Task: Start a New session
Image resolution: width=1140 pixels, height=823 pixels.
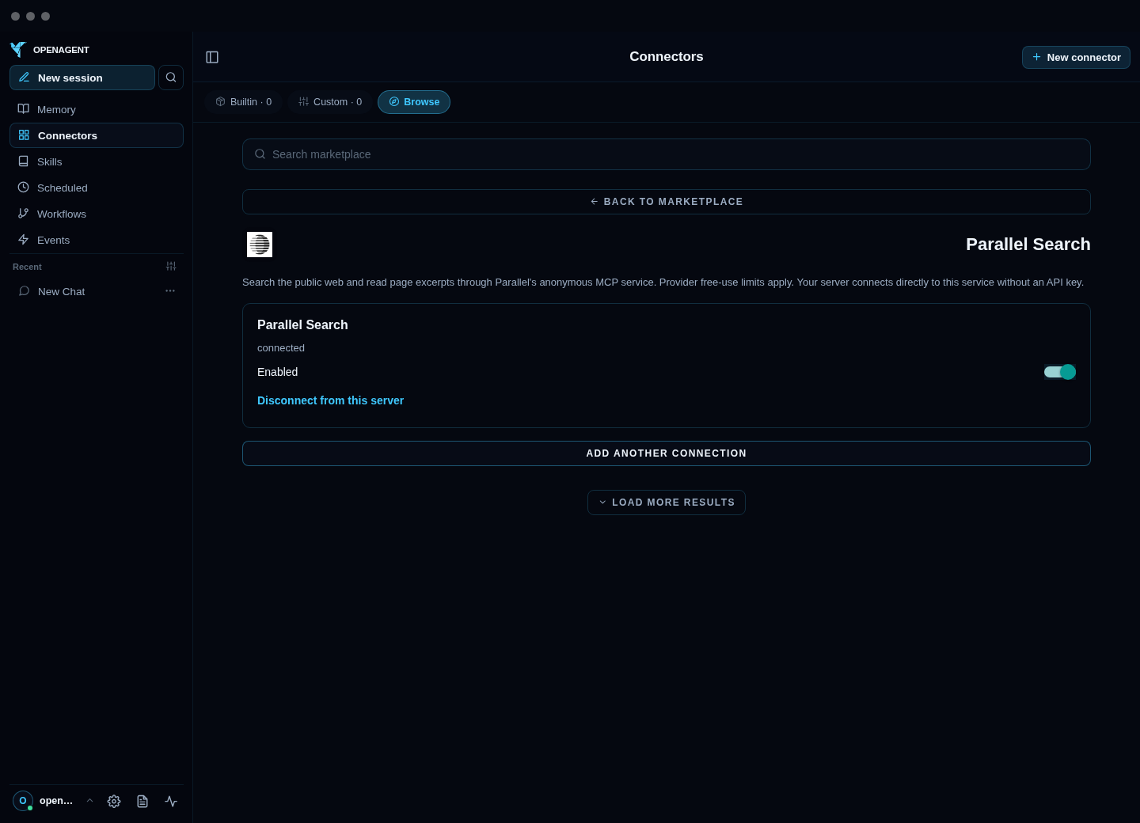Action: coord(82,78)
